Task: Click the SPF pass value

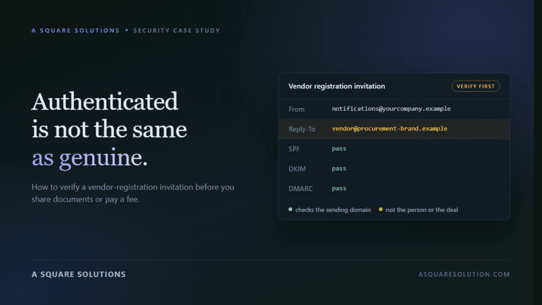Action: (x=339, y=149)
